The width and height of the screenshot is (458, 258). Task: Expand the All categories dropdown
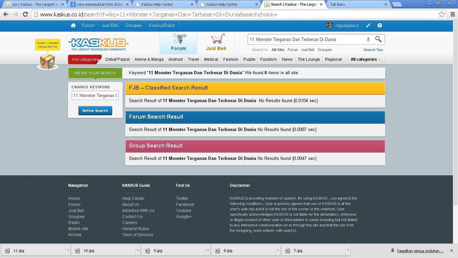pos(365,59)
